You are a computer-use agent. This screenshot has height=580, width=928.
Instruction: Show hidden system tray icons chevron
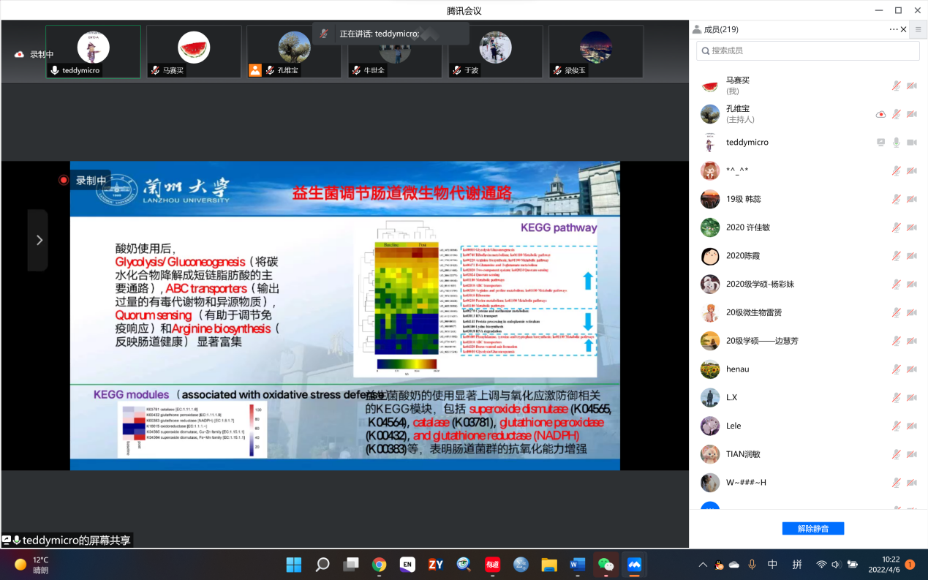[703, 565]
